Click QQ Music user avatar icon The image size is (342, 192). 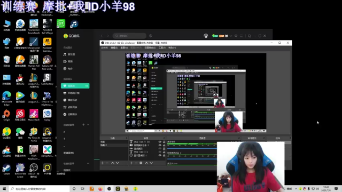206,36
